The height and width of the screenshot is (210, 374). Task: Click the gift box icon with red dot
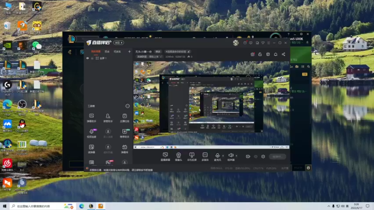pos(252,54)
